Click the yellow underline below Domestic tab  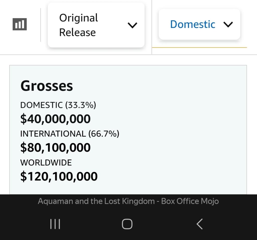[x=199, y=47]
